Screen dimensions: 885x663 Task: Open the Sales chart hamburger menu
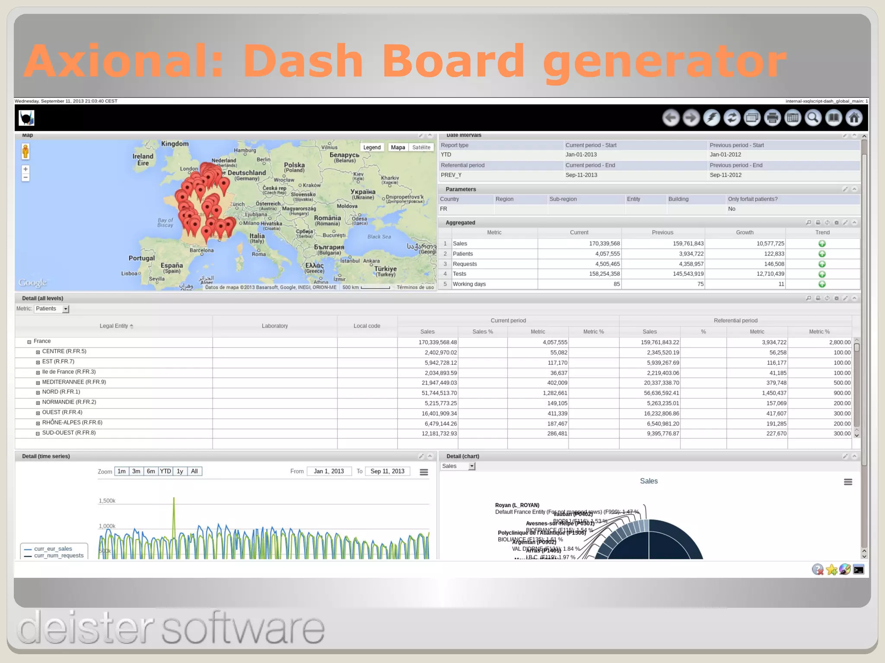click(848, 482)
